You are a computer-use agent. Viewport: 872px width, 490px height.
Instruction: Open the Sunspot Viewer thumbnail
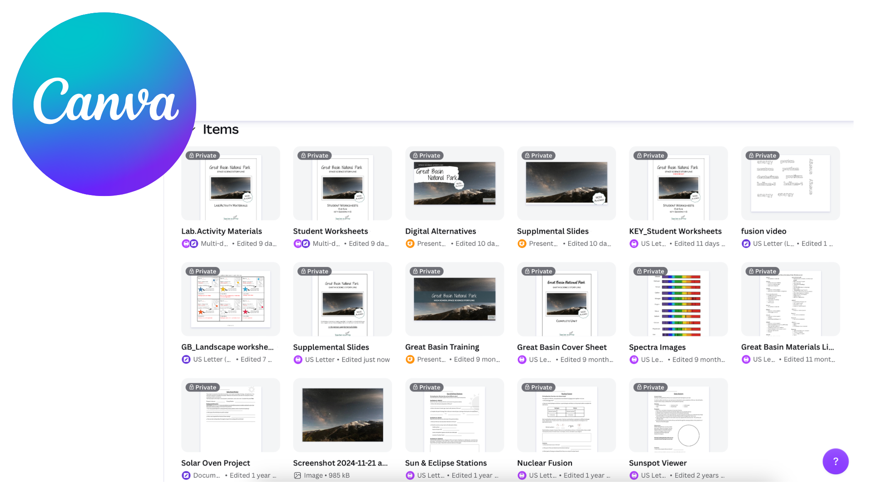[x=679, y=415]
